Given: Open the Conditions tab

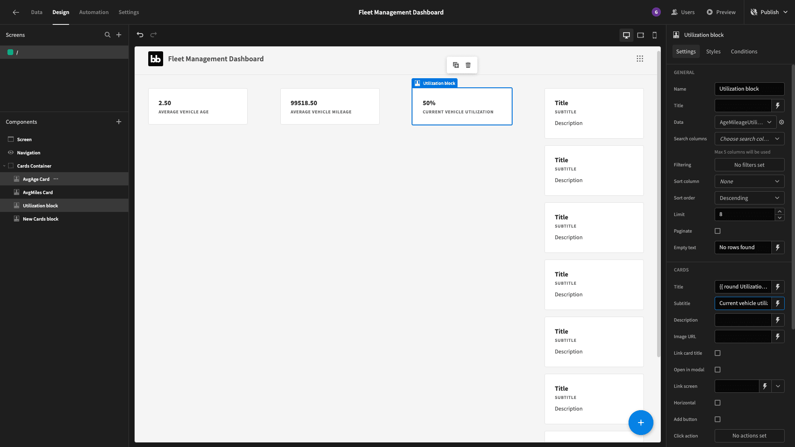Looking at the screenshot, I should point(744,51).
